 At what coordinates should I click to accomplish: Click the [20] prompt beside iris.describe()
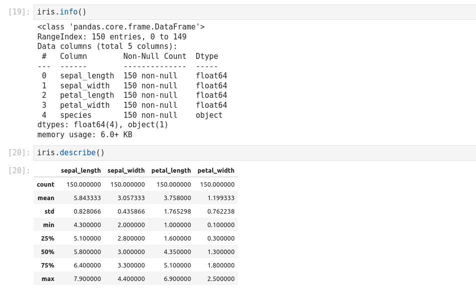20,153
